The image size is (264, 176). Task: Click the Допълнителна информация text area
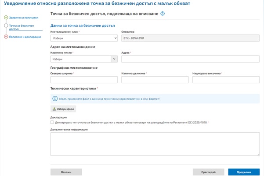pos(155,144)
